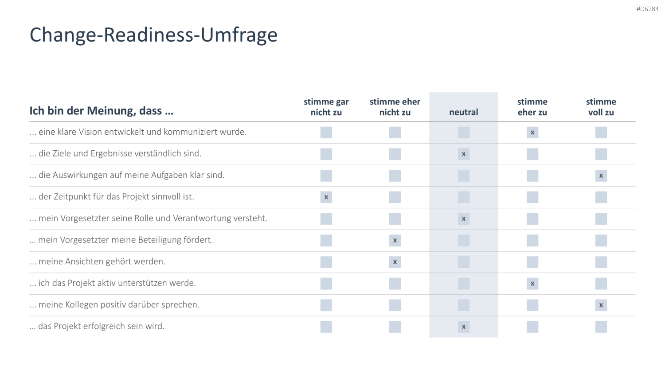Tick 'stimme gar nicht zu' for Ziele und Ergebnisse
The width and height of the screenshot is (665, 374).
(x=326, y=154)
